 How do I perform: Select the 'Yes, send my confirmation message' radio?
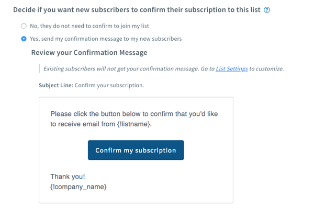click(24, 39)
